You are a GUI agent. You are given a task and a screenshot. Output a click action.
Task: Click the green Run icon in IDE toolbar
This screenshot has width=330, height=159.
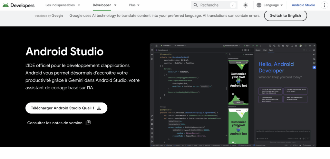(253, 46)
